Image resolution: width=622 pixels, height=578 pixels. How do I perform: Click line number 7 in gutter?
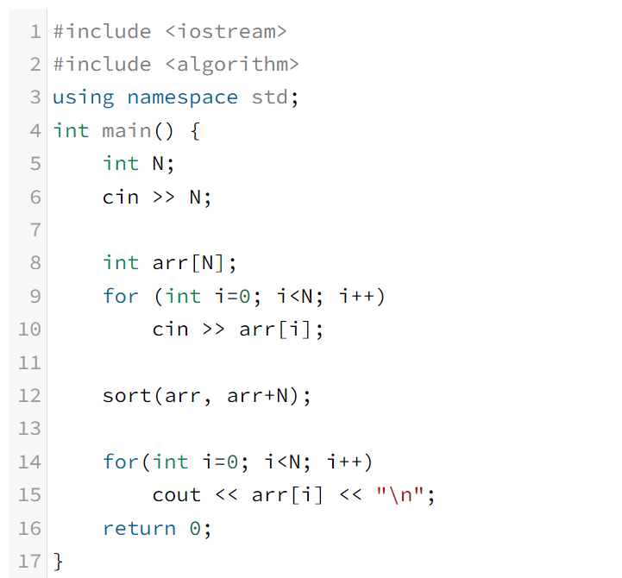(x=35, y=230)
